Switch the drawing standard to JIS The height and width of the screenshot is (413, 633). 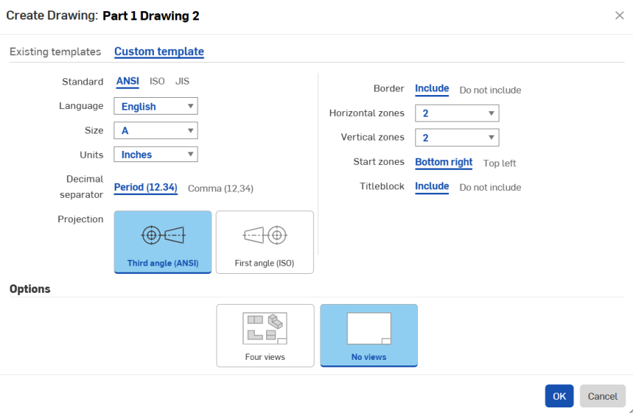coord(182,81)
